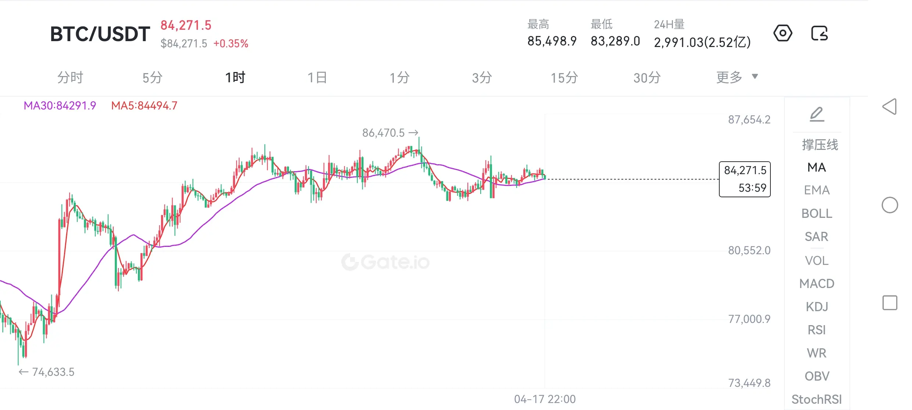Select the 15分 interval
This screenshot has height=410, width=912.
point(564,78)
